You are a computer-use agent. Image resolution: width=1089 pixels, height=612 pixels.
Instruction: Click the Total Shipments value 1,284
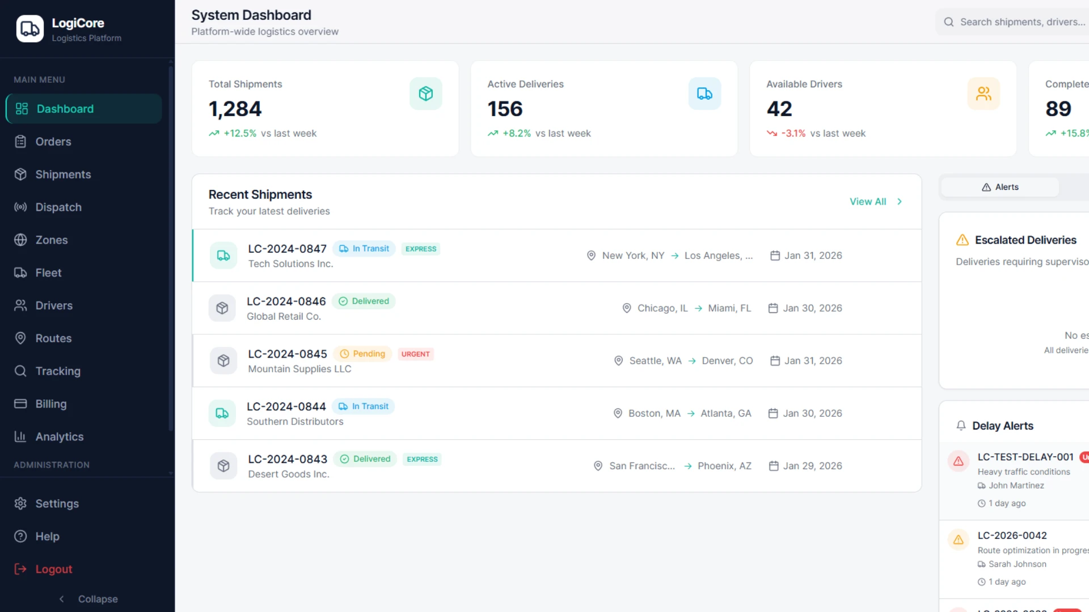(235, 109)
